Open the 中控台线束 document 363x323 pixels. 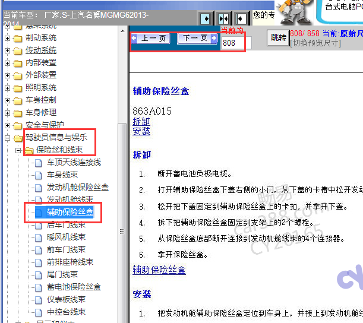pyautogui.click(x=66, y=312)
